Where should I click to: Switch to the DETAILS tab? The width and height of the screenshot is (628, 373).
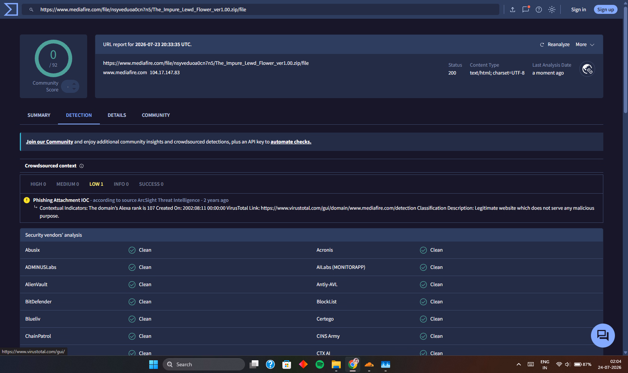117,115
